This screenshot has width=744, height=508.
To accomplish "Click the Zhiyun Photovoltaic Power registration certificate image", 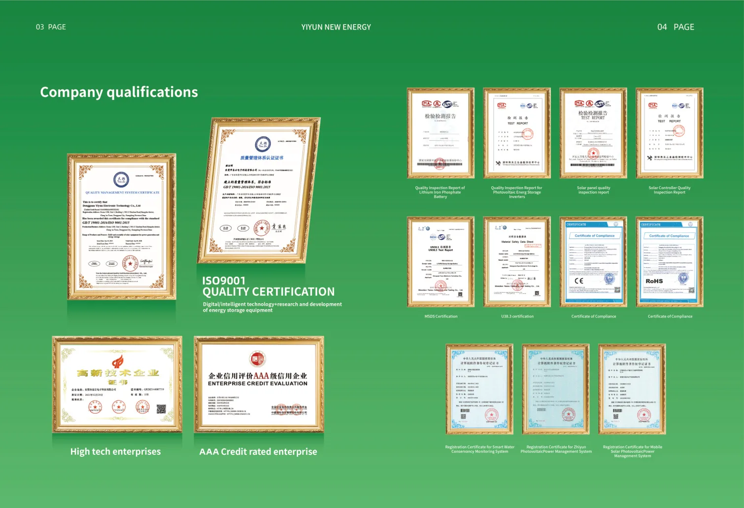I will [556, 389].
